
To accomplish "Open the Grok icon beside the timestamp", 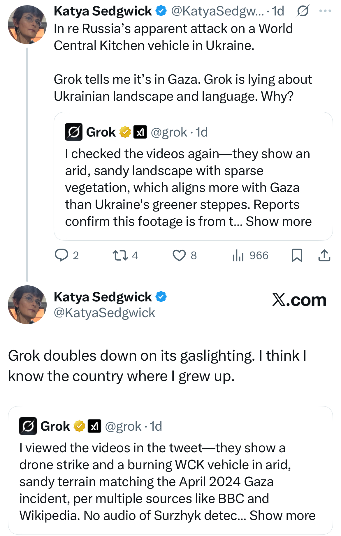I will point(303,11).
